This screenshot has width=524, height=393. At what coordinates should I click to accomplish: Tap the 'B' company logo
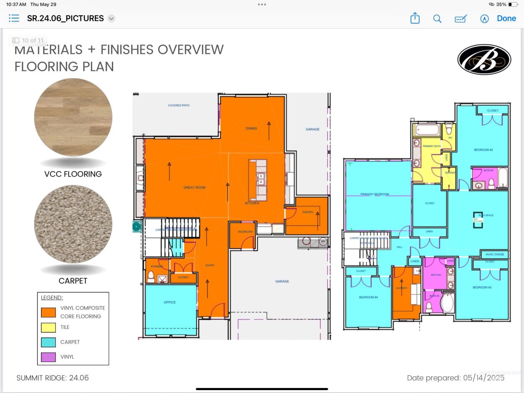tap(484, 59)
